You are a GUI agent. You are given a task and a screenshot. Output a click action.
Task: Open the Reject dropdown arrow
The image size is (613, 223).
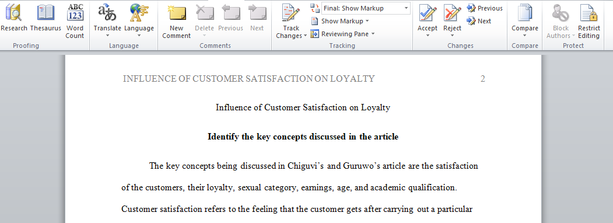(453, 36)
